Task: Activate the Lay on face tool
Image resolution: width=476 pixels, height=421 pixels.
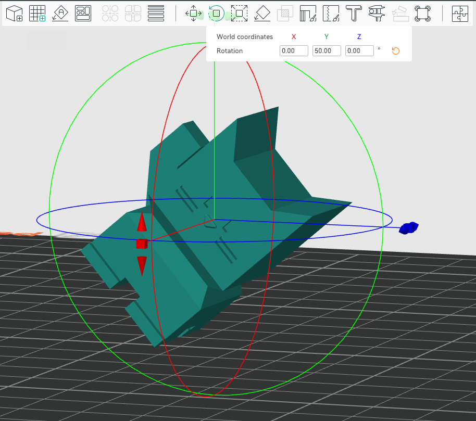Action: (262, 14)
